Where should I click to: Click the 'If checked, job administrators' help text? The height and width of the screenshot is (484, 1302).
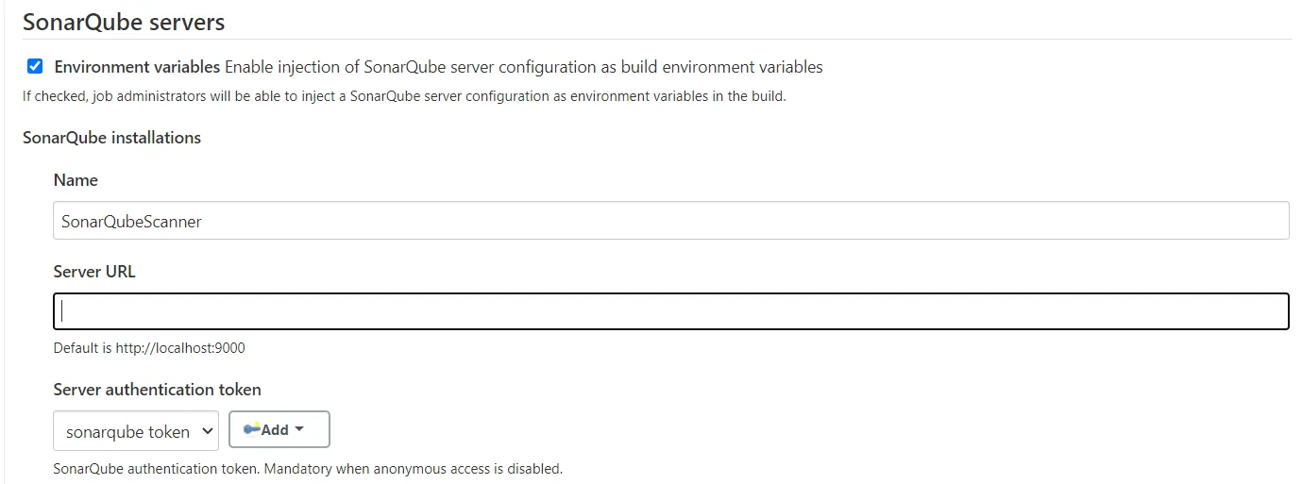(404, 96)
